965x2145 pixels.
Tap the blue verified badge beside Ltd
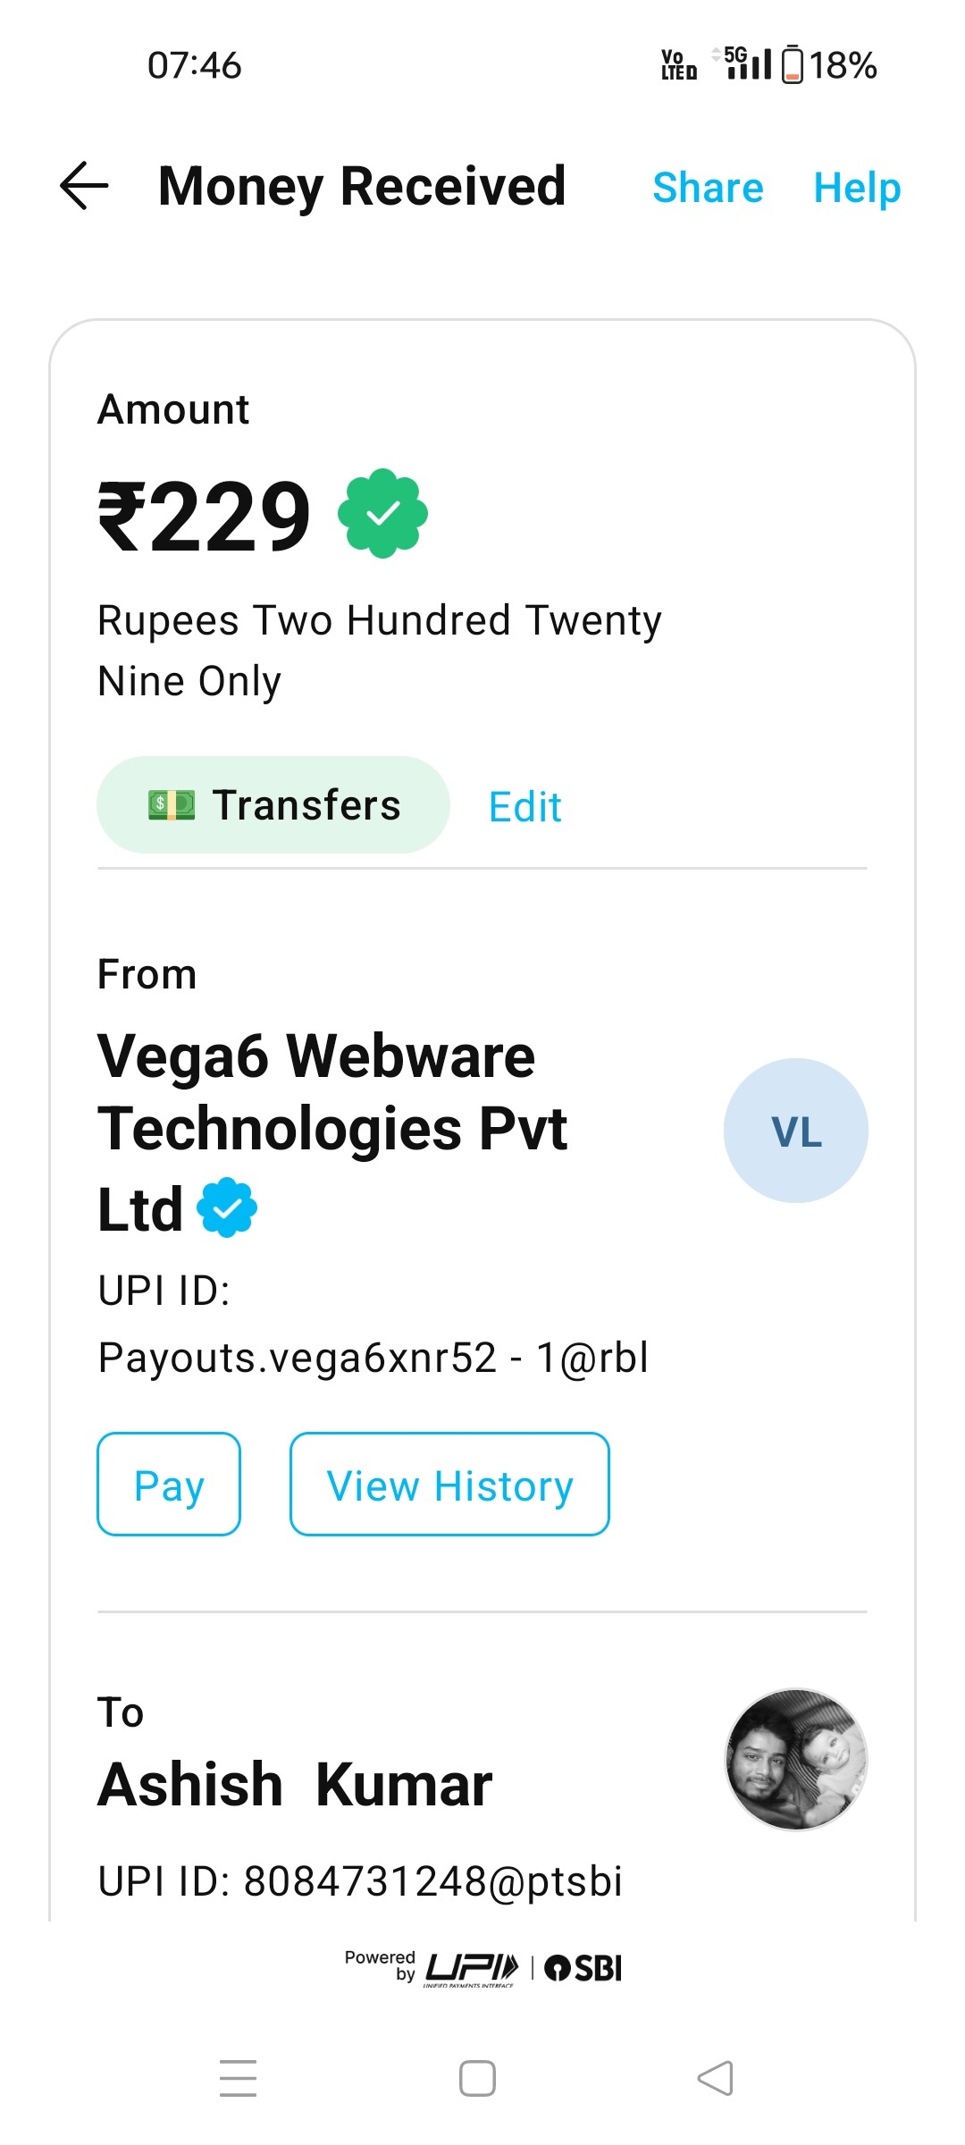coord(227,1207)
